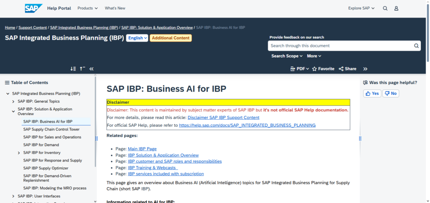Select SAP IBP for Demand tree item
Viewport: 430px width, 203px height.
pos(41,145)
